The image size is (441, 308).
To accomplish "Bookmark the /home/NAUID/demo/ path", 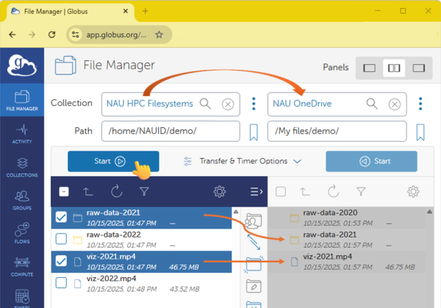I will click(253, 132).
